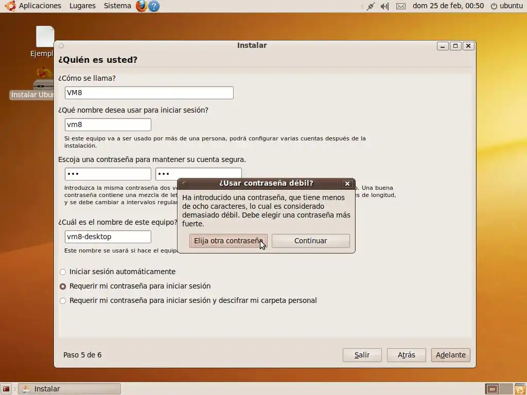Open the network connection indicator icon
527x395 pixels.
[371, 6]
